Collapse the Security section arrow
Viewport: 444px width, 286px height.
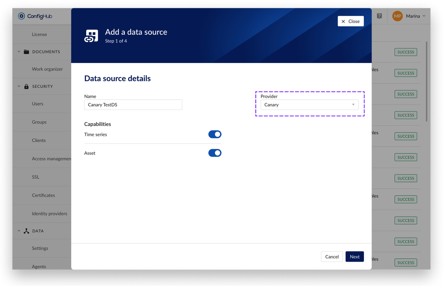(19, 86)
